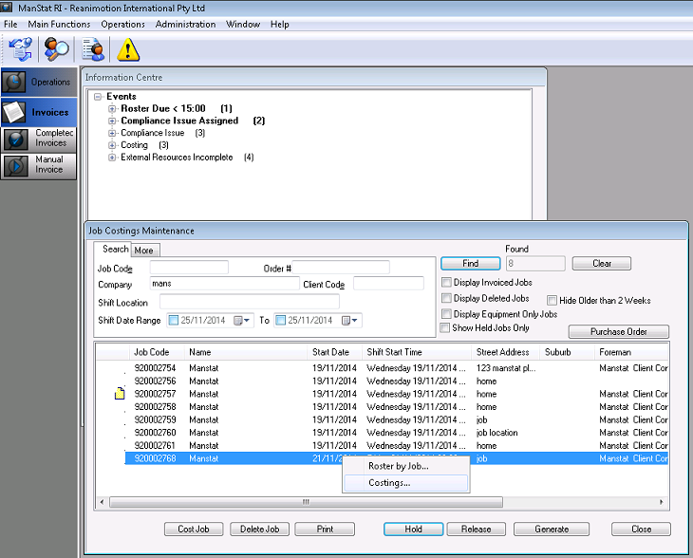Click the refresh documents toolbar icon
This screenshot has width=693, height=558.
20,49
